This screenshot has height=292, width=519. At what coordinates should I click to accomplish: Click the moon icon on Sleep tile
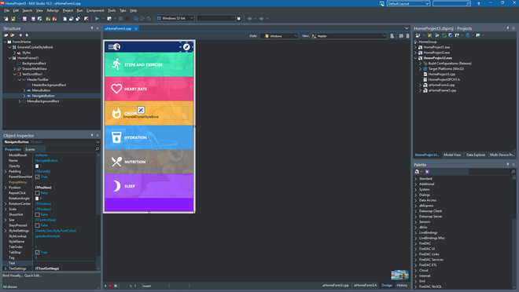[x=116, y=186]
